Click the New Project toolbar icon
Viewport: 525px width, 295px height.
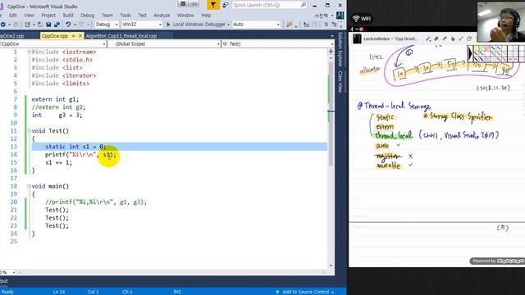(27, 25)
